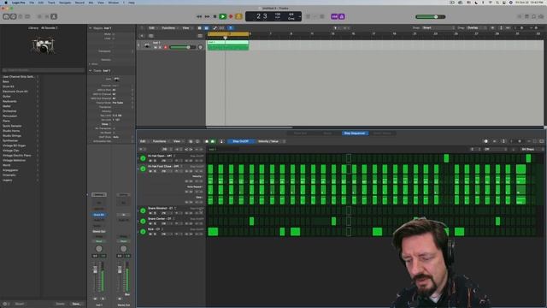Toggle the Region Mute checkbox in Inspector

pyautogui.click(x=114, y=34)
